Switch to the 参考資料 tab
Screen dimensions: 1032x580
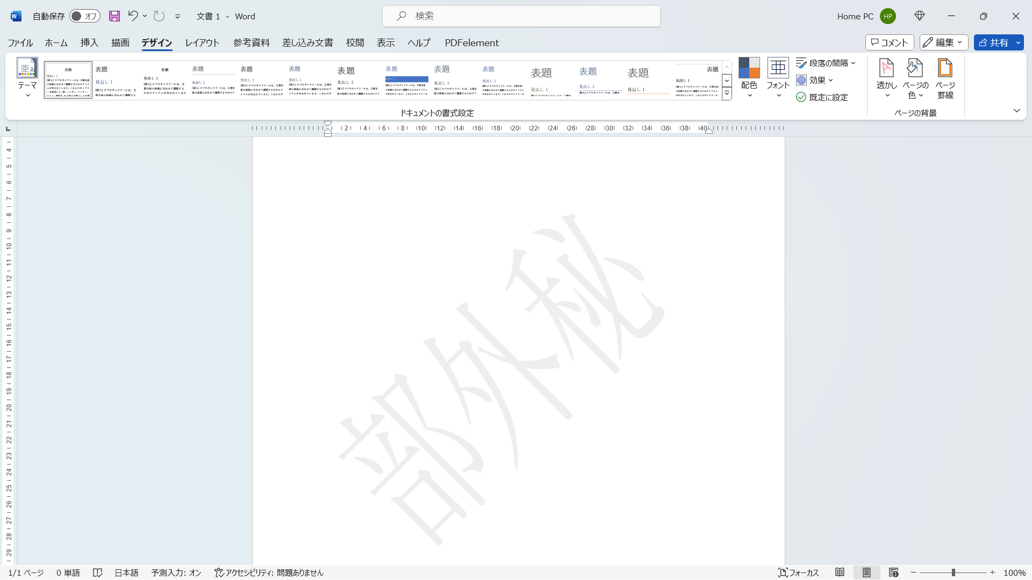click(252, 42)
